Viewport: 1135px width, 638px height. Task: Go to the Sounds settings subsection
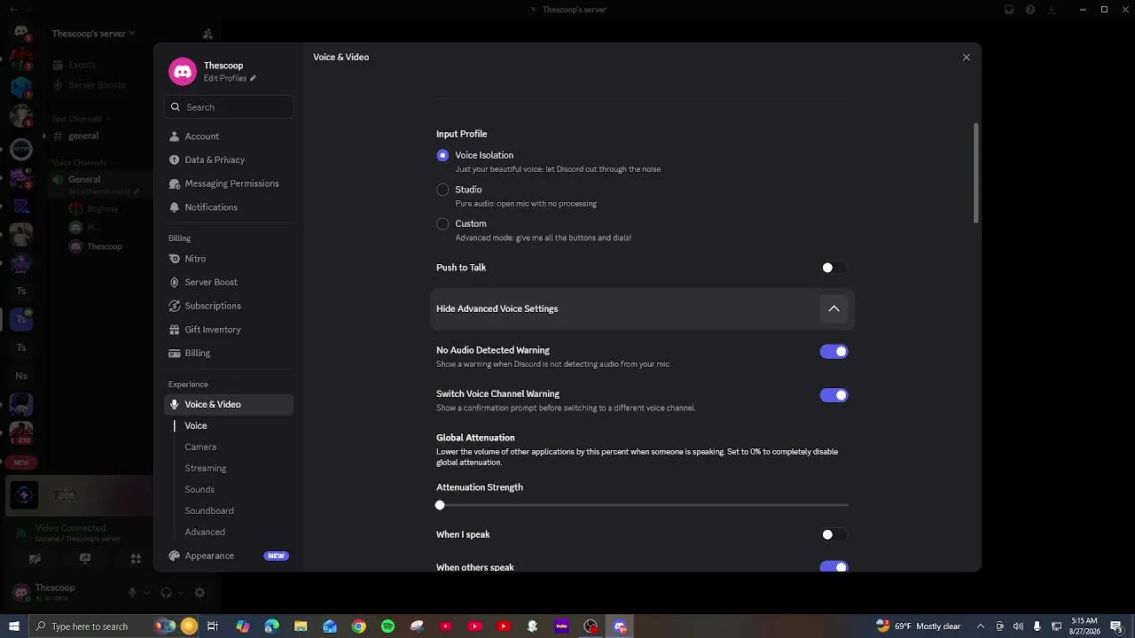pyautogui.click(x=200, y=489)
